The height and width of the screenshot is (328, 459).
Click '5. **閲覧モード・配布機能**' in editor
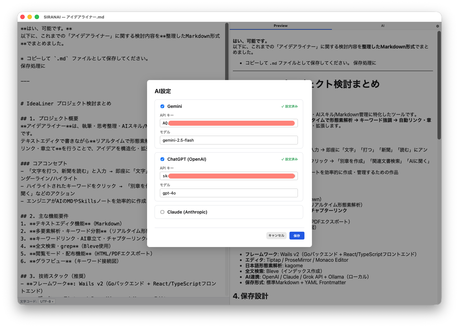(86, 254)
